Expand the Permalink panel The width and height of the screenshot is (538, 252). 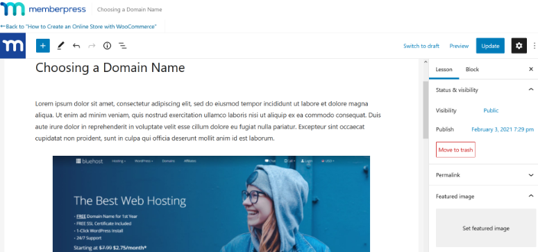pyautogui.click(x=531, y=175)
